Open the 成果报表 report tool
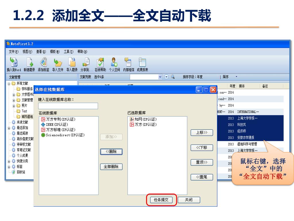 [142, 64]
